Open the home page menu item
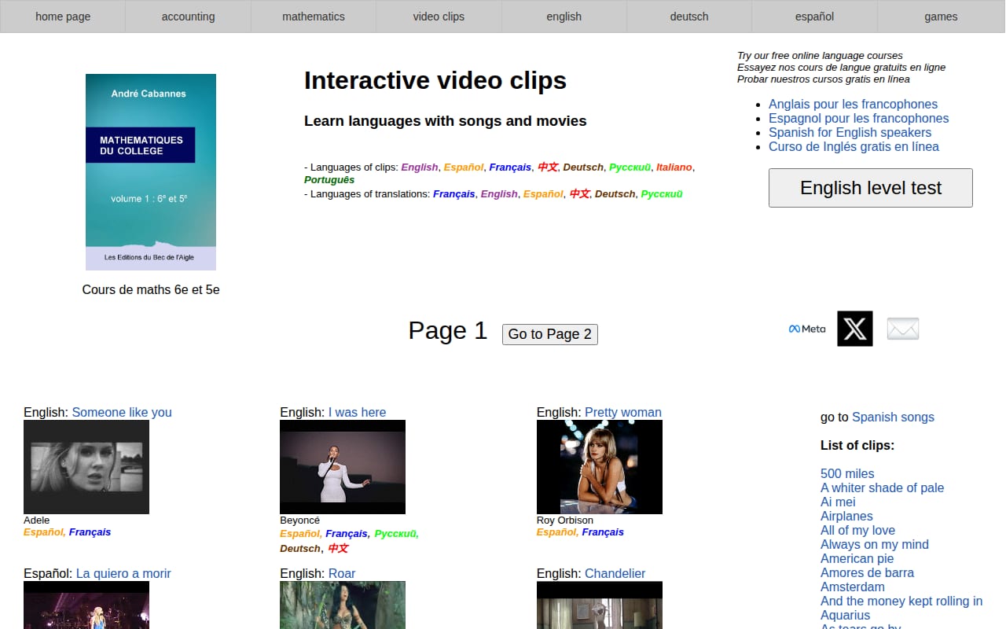 tap(63, 17)
